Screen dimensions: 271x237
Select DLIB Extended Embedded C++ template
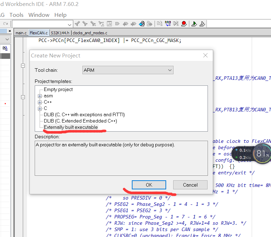80,121
